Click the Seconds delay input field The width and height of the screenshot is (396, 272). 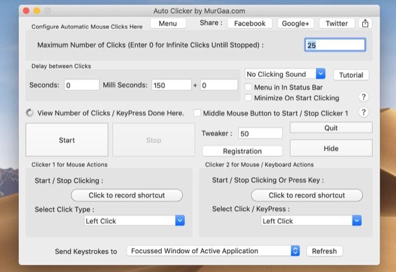pyautogui.click(x=82, y=85)
